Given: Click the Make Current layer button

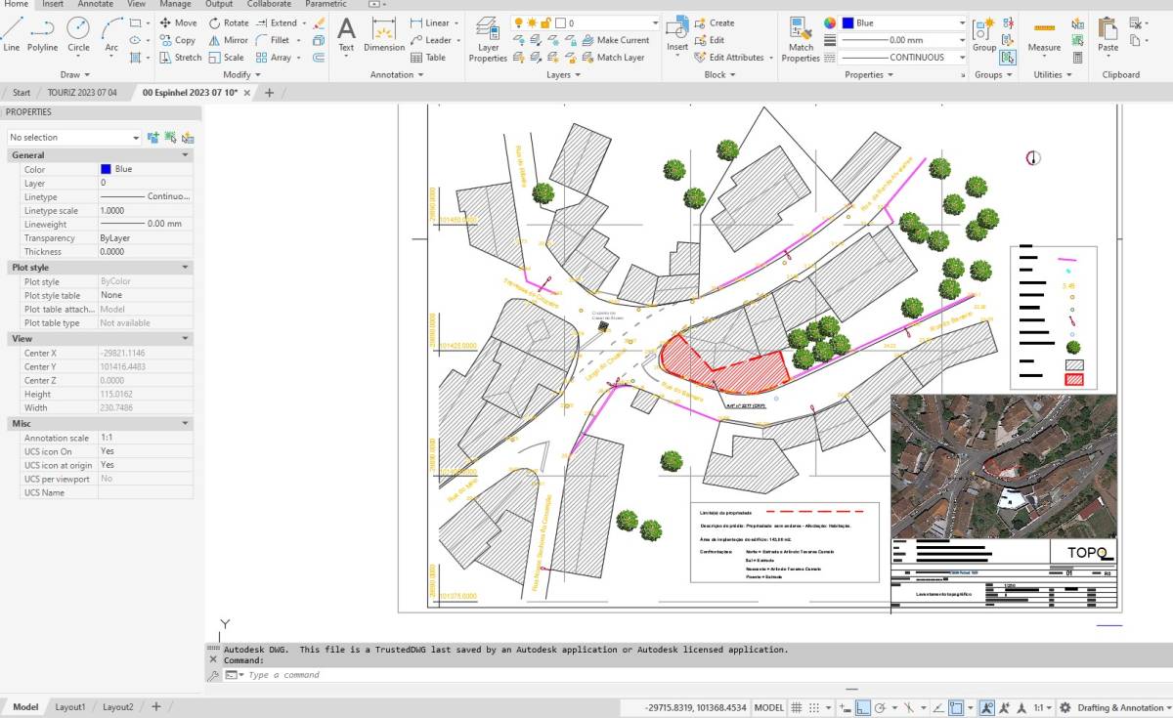Looking at the screenshot, I should (x=615, y=40).
